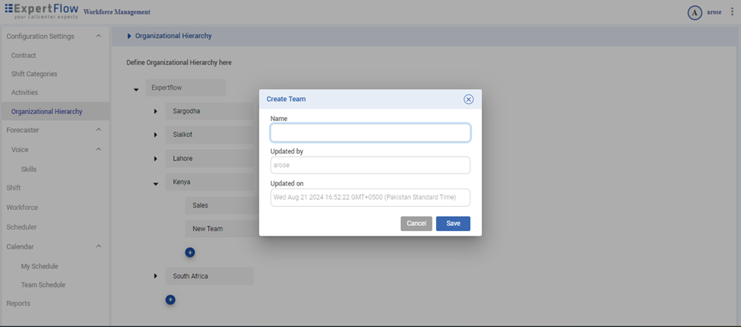The image size is (741, 327).
Task: Expand the Sialkot node
Action: click(156, 135)
